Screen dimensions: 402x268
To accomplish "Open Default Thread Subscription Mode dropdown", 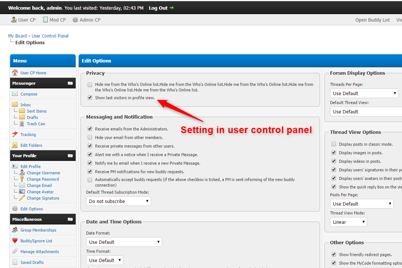I will pyautogui.click(x=119, y=201).
